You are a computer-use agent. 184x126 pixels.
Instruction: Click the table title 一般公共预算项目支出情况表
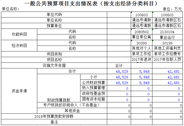(x=92, y=3)
